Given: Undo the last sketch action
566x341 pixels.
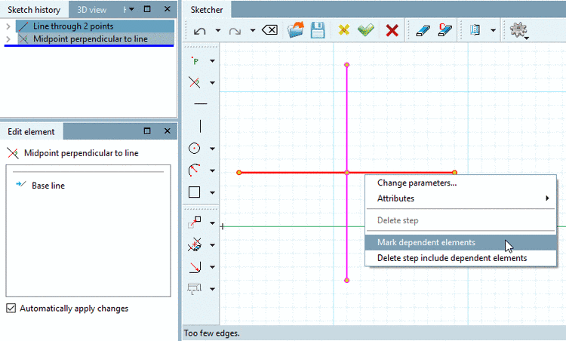Looking at the screenshot, I should click(200, 31).
